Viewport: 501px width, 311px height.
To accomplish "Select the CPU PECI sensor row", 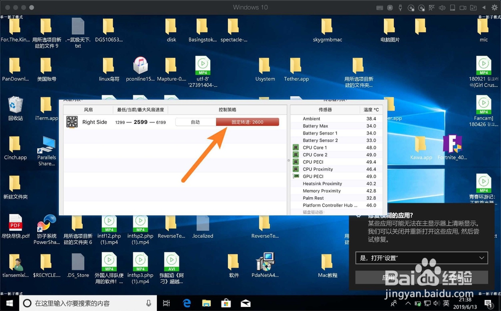I will pyautogui.click(x=337, y=162).
